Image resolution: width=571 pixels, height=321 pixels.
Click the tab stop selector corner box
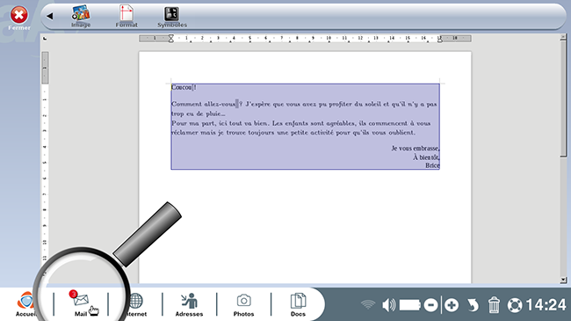click(x=45, y=39)
